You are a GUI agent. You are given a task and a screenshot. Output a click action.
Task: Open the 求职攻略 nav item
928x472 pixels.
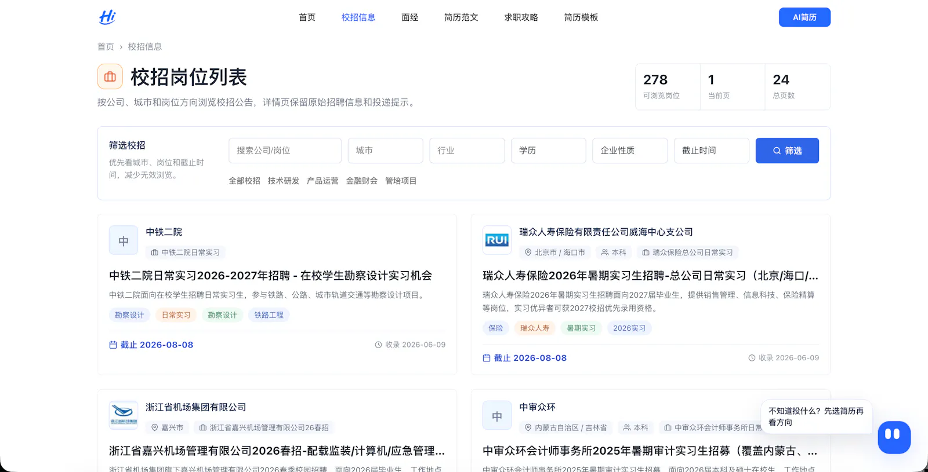[521, 17]
